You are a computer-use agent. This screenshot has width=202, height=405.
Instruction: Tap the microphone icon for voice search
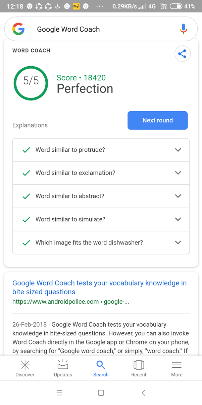[x=183, y=29]
